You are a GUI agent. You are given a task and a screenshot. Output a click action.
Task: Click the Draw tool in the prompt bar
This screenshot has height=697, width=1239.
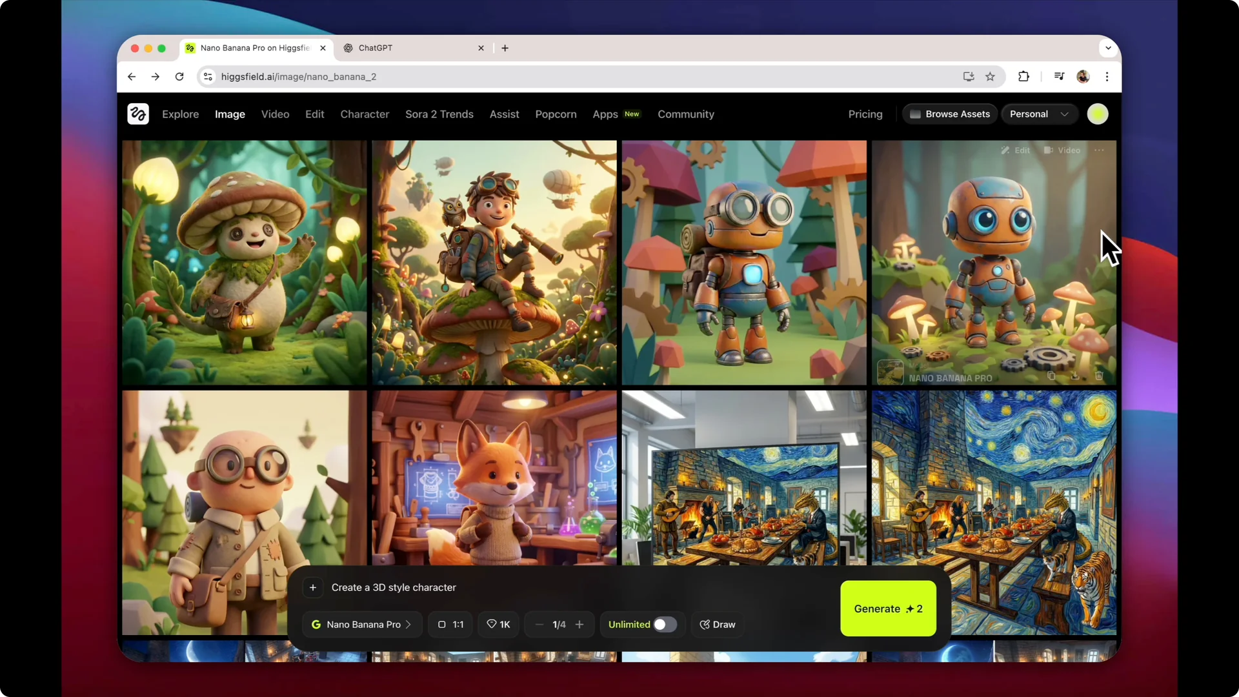point(718,624)
